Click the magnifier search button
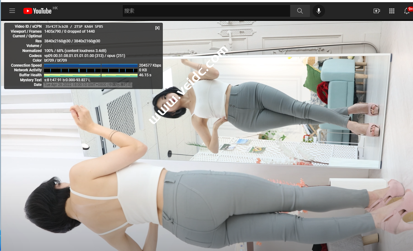Viewport: 413px width, 251px height. tap(300, 11)
